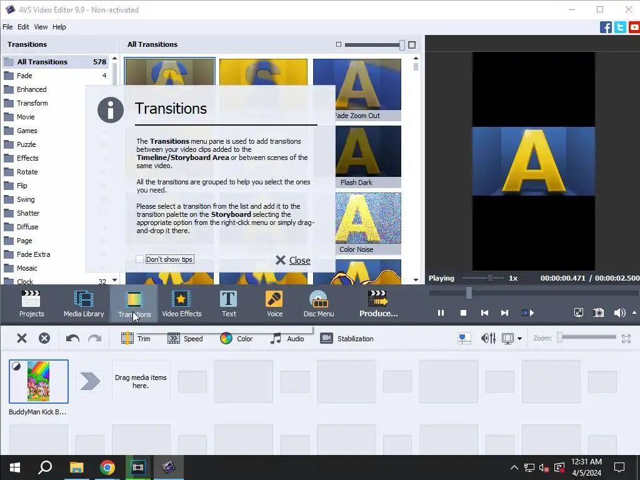Close the Transitions tip popup

pyautogui.click(x=293, y=260)
